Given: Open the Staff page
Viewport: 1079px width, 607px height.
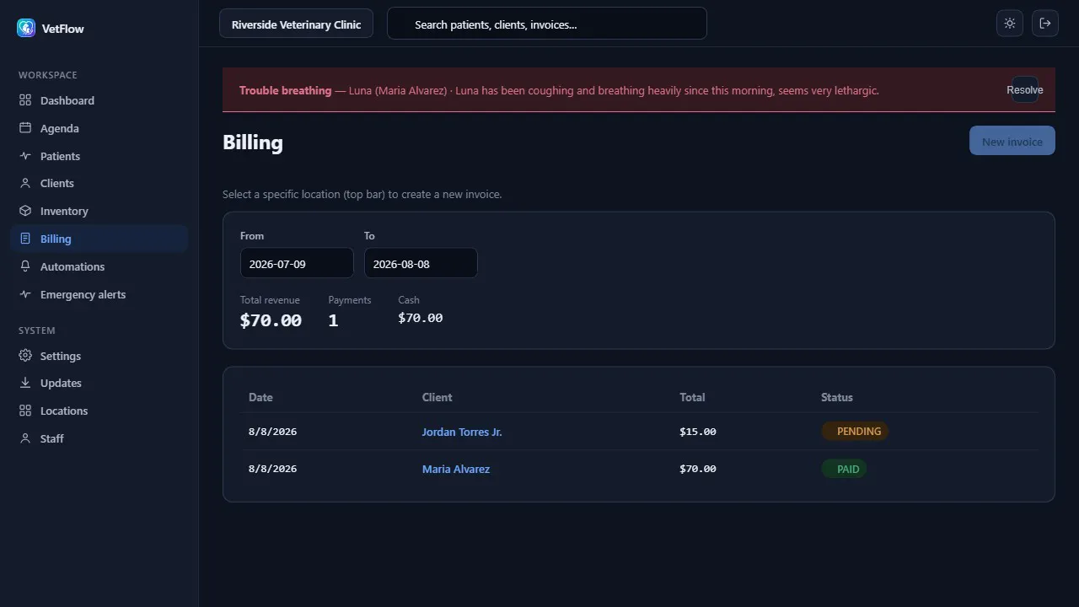Looking at the screenshot, I should point(99,438).
